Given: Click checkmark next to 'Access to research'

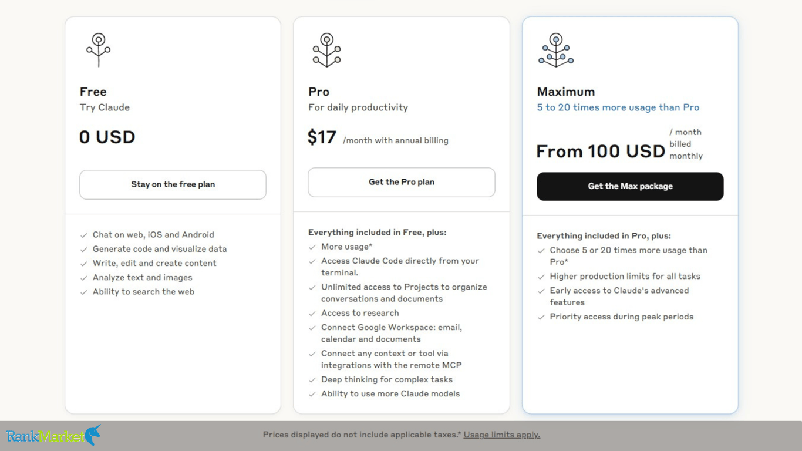Looking at the screenshot, I should coord(312,314).
